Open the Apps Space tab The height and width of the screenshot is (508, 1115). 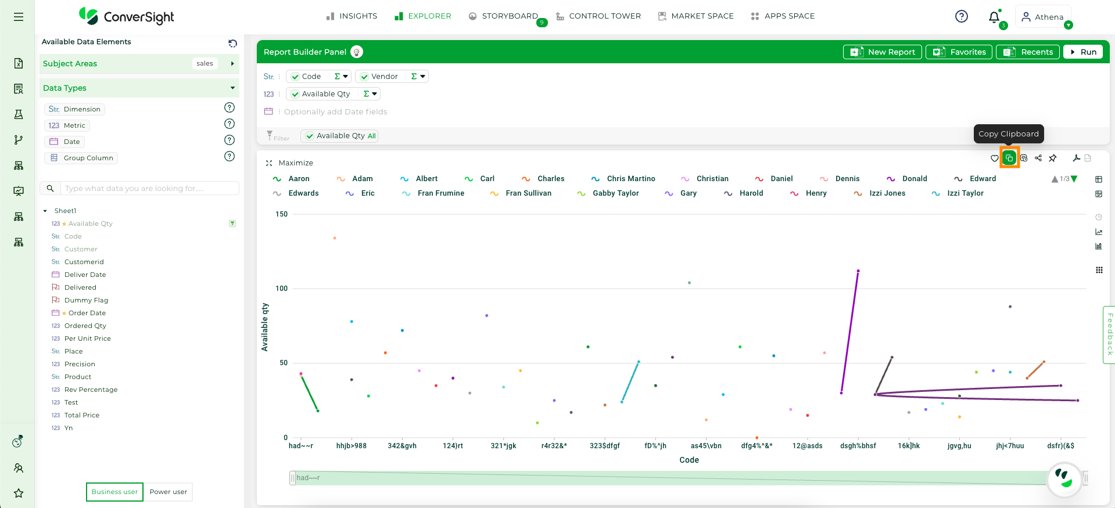783,16
